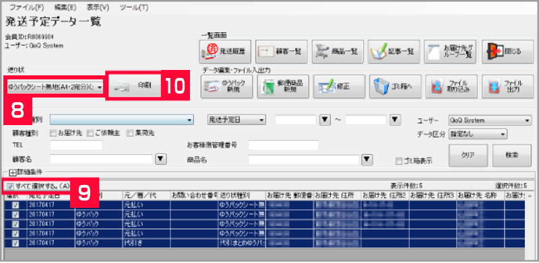Open the お届け先グループ一覧 screen

(450, 52)
